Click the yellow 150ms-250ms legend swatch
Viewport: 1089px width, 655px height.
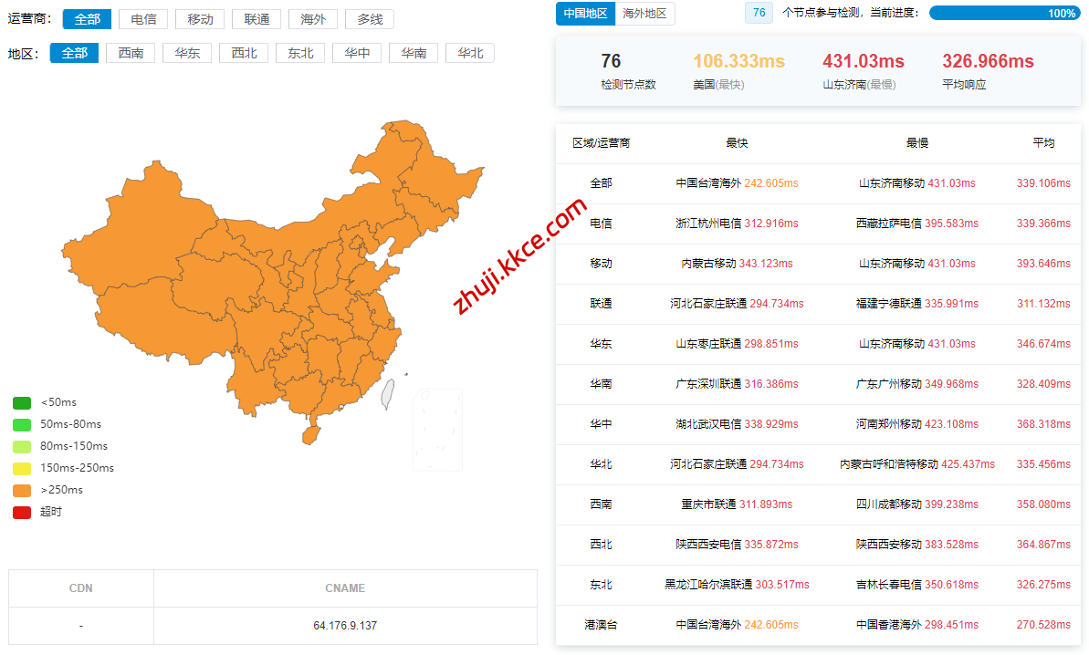(22, 468)
